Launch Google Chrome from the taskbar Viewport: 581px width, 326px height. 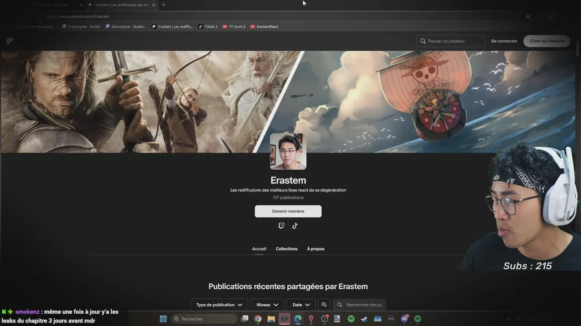click(258, 319)
